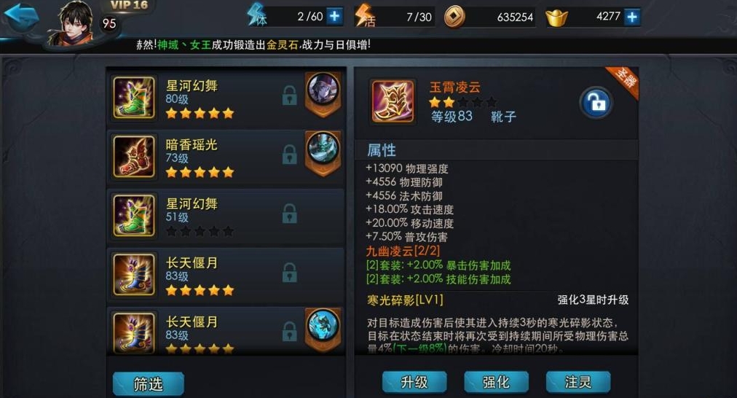Image resolution: width=737 pixels, height=398 pixels.
Task: Toggle lock on 星河幻舞 51级
Action: click(290, 214)
